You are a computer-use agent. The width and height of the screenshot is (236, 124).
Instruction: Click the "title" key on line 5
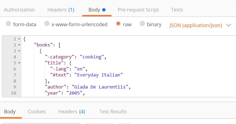(x=54, y=63)
